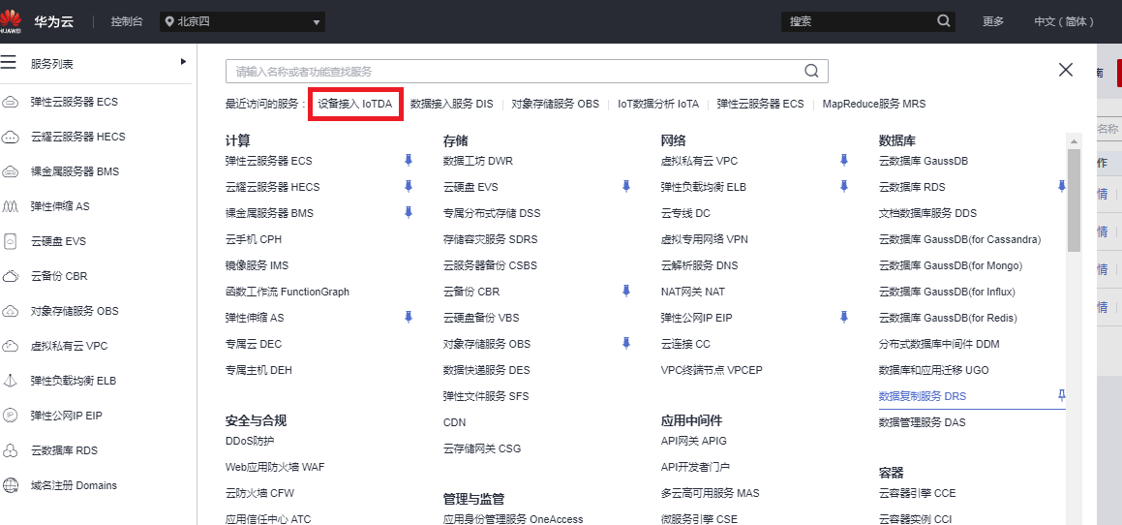Click the 弹性公网IP EIP sidebar icon
Viewport: 1122px width, 525px height.
pyautogui.click(x=10, y=416)
